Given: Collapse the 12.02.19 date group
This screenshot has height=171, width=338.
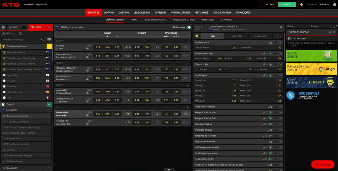Looking at the screenshot, I should coord(188,41).
